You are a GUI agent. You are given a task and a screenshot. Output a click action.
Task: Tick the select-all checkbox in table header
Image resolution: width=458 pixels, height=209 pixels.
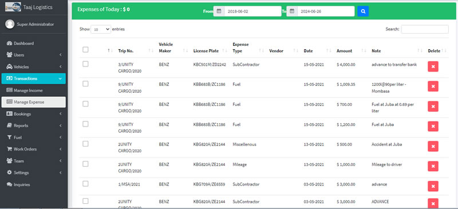tap(85, 50)
